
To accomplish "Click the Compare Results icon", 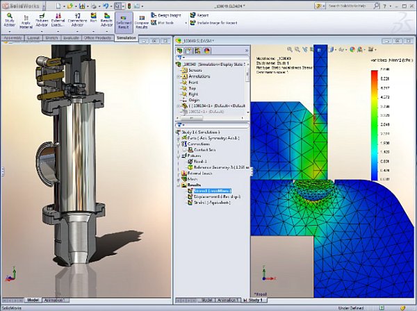I will click(x=141, y=21).
